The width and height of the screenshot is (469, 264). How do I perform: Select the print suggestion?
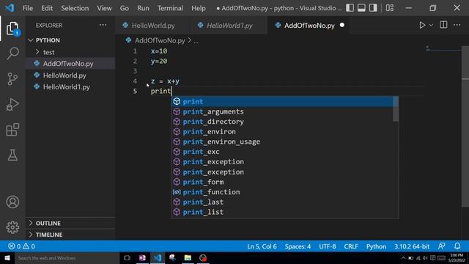pyautogui.click(x=282, y=101)
